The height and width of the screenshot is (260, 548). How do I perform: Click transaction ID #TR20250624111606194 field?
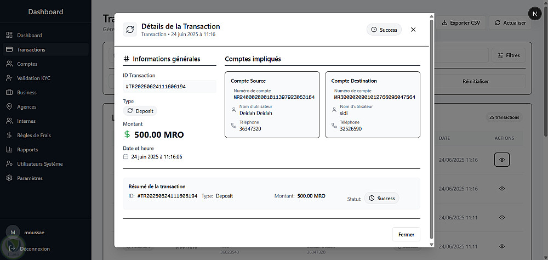(x=169, y=87)
